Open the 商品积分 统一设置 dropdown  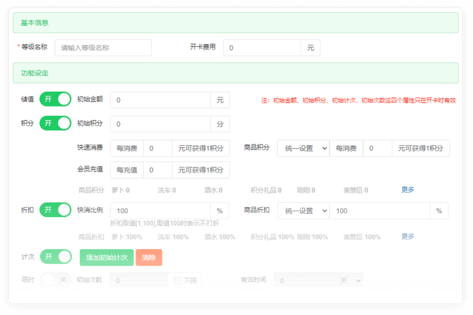(x=304, y=148)
